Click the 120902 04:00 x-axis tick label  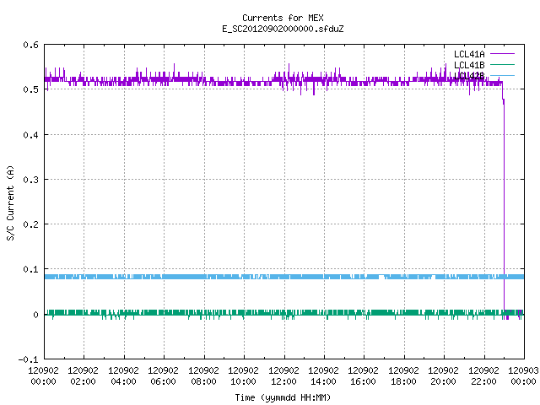pyautogui.click(x=123, y=375)
